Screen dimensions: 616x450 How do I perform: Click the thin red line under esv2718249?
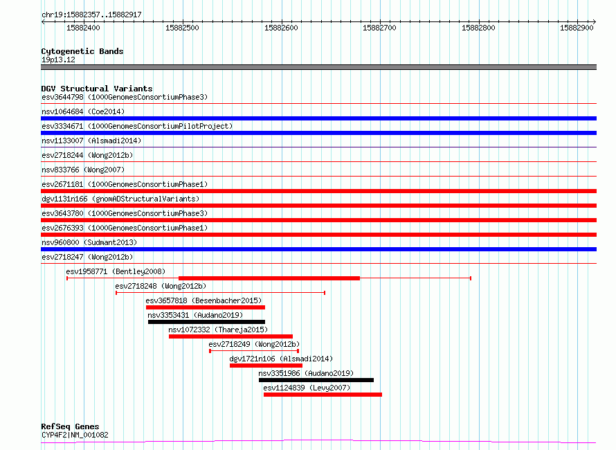[x=254, y=351]
